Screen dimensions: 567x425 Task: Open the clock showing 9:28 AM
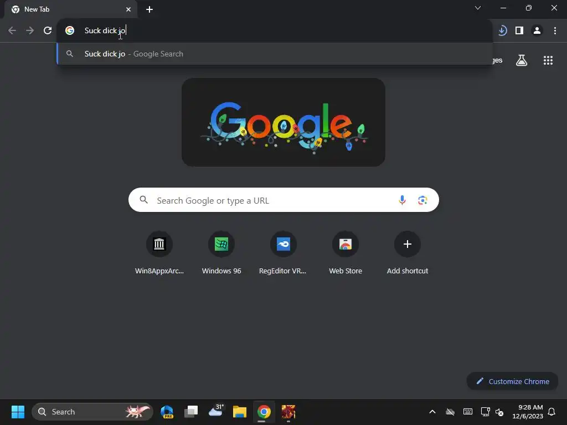528,412
